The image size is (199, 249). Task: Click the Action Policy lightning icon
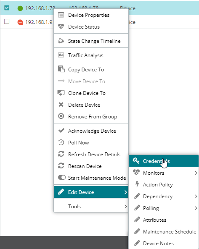click(x=137, y=184)
